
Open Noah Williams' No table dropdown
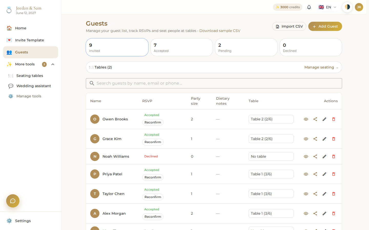(271, 156)
